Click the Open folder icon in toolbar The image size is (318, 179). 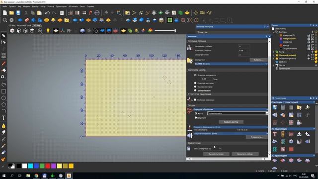point(11,13)
